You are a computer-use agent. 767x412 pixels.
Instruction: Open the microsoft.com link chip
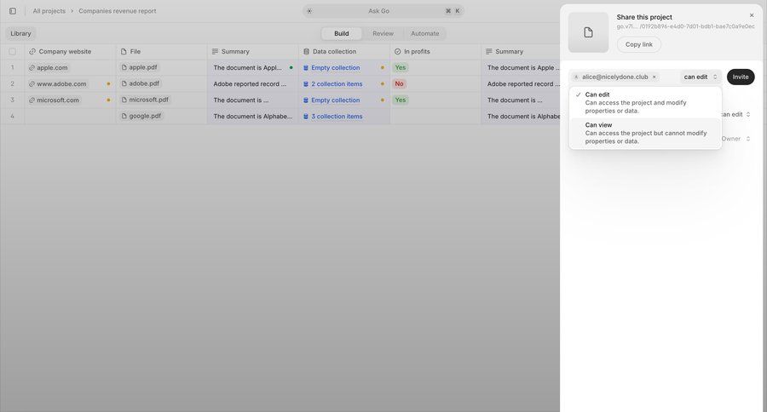(54, 100)
